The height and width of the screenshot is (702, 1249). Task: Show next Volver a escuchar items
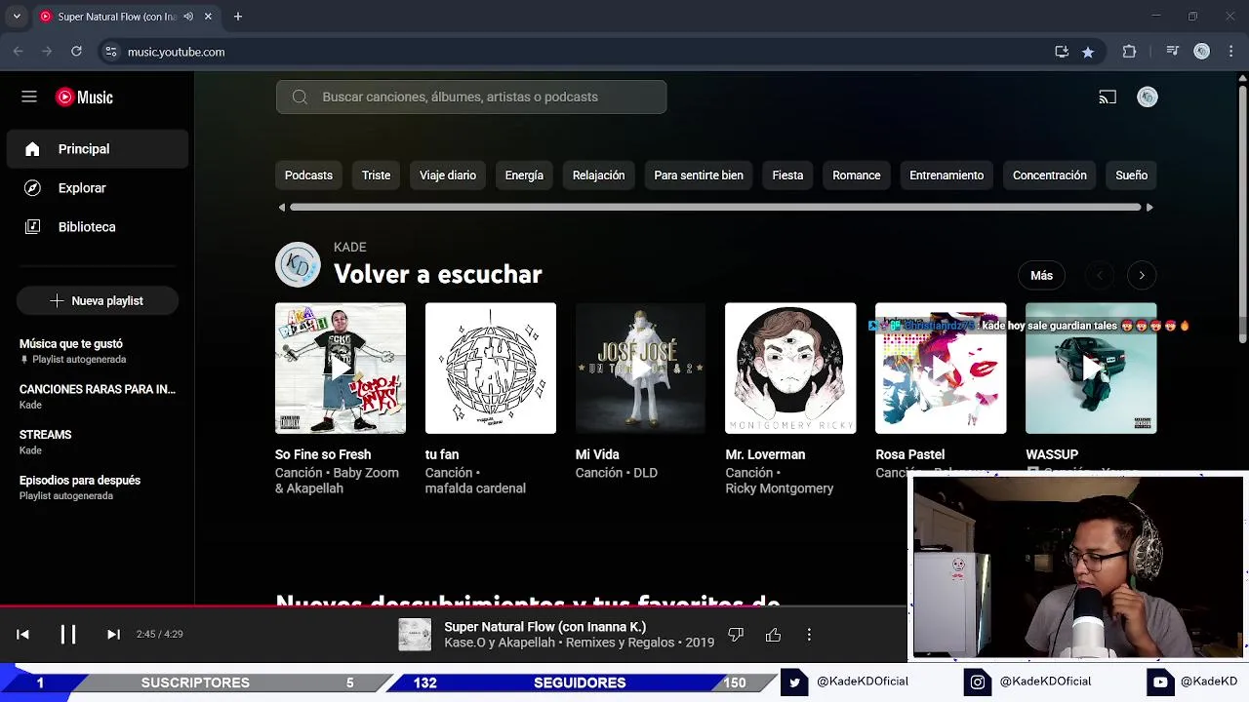1142,276
